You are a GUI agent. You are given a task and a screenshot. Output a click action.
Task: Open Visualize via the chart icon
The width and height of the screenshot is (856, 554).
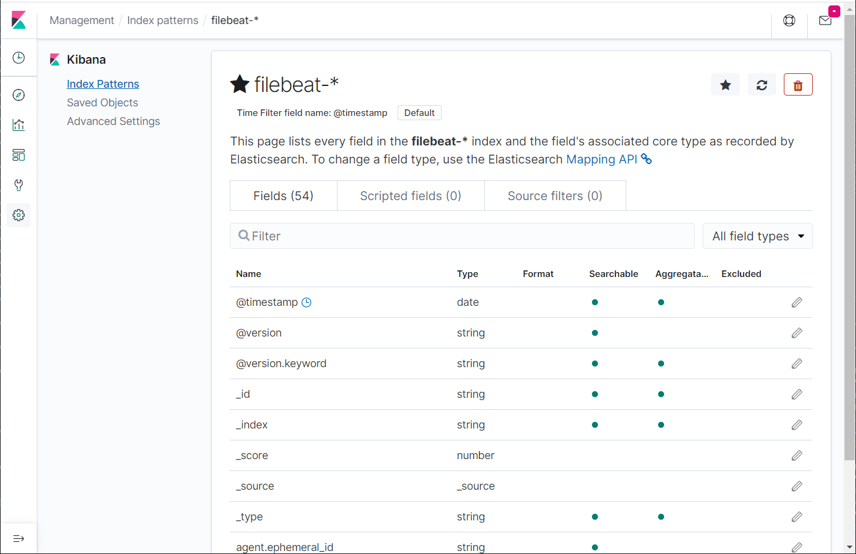19,125
